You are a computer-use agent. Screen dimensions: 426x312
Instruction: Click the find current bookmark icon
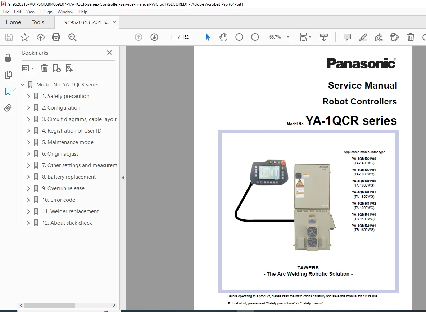pyautogui.click(x=69, y=68)
